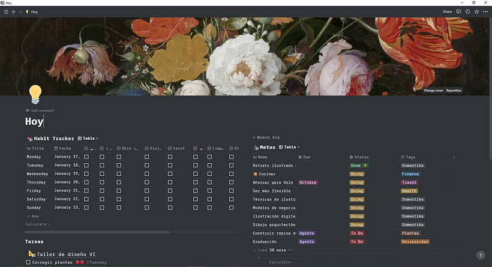This screenshot has width=492, height=267.
Task: Check Saturday's second habit checkbox
Action: 102,199
